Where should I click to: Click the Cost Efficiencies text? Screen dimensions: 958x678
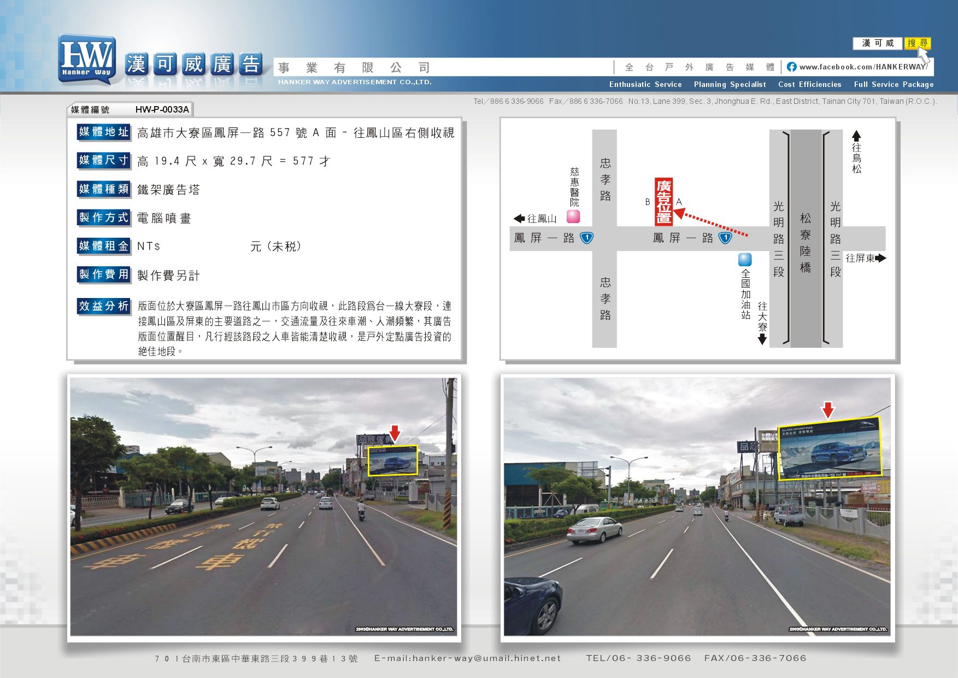point(810,84)
